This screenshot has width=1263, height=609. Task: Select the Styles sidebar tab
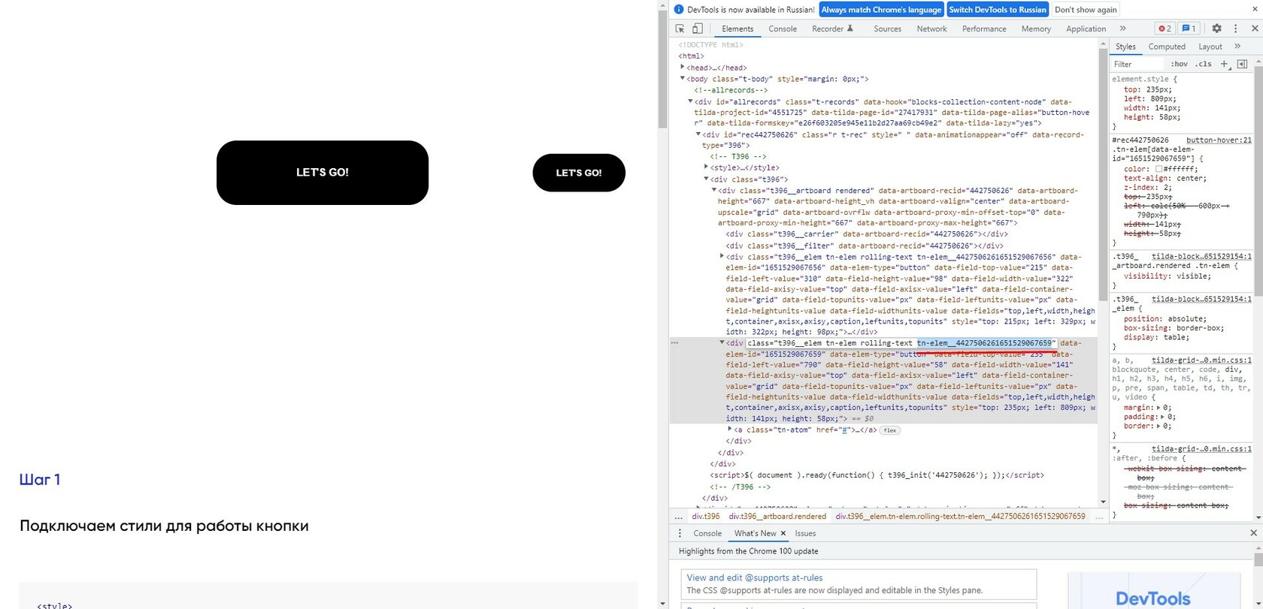(x=1125, y=47)
